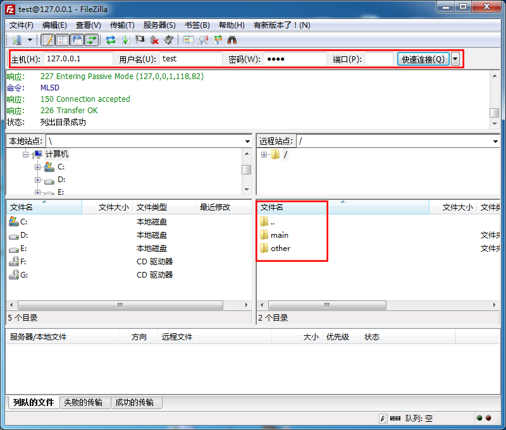Open quickconnect history dropdown arrow
506x430 pixels.
click(455, 59)
